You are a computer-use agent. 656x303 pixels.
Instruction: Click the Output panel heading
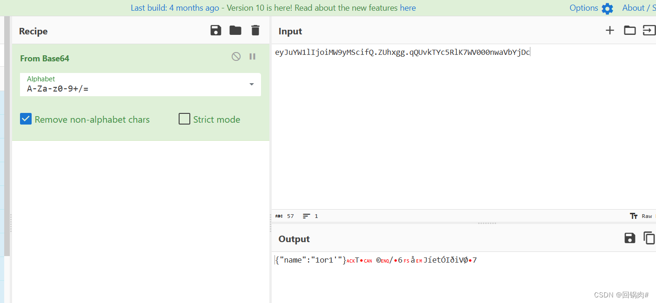(x=294, y=239)
